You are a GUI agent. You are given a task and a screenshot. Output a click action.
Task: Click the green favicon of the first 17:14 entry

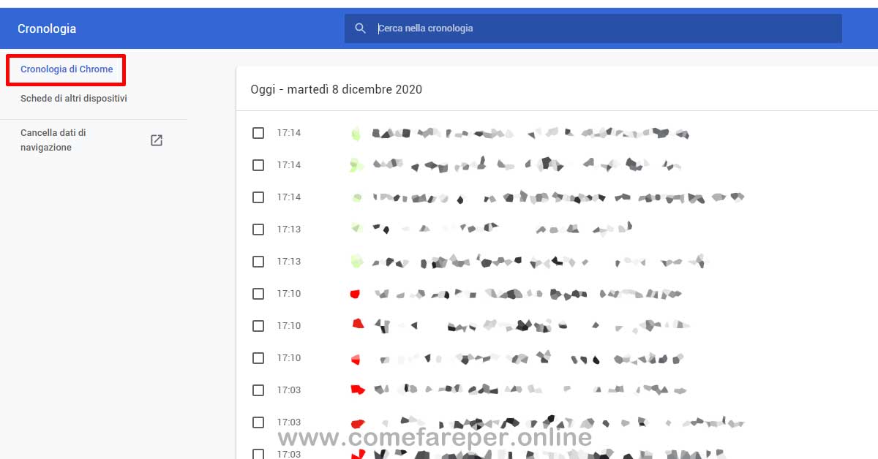(356, 132)
